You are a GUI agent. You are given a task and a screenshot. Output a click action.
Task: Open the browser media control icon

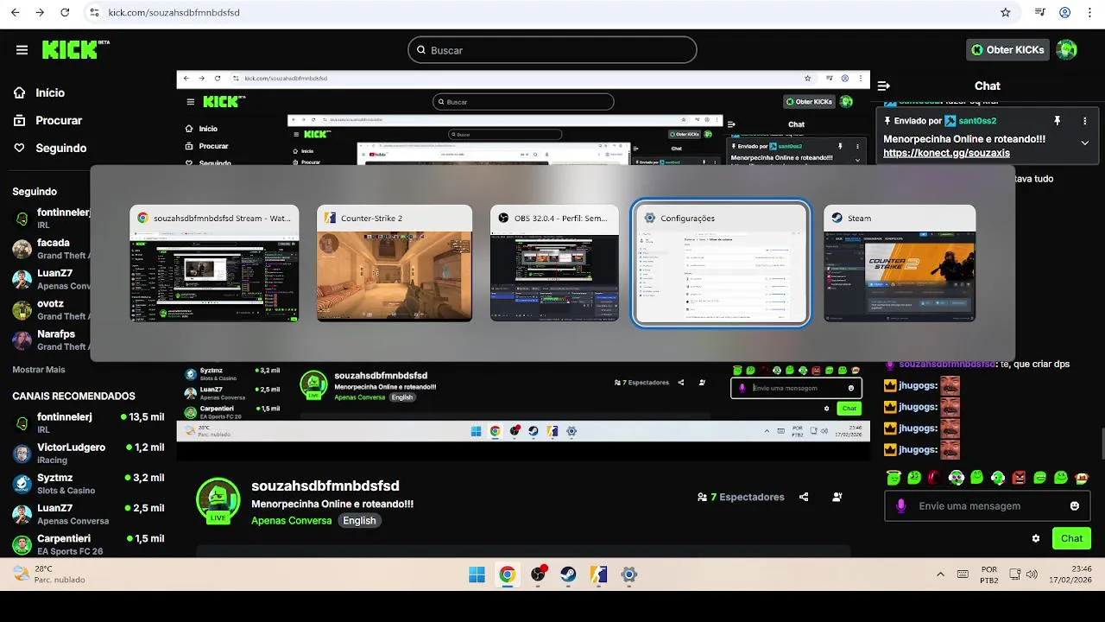(x=1040, y=13)
